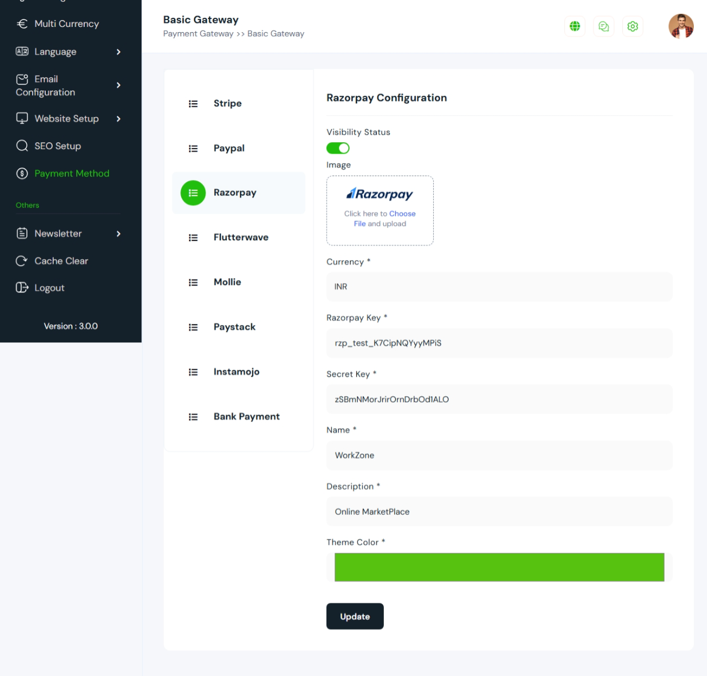Toggle the Visibility Status switch off
The image size is (707, 676).
[x=338, y=148]
